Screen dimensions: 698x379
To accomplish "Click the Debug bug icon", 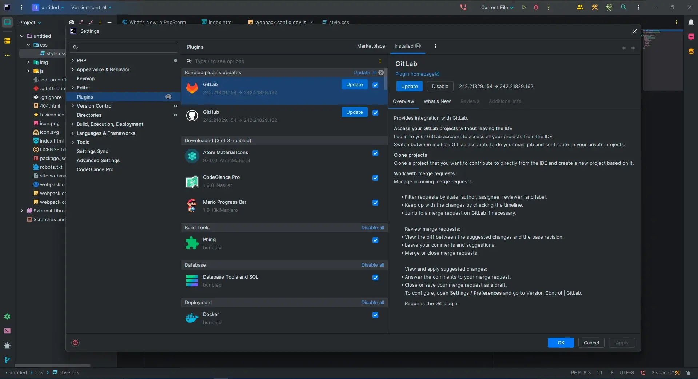I will [x=536, y=7].
